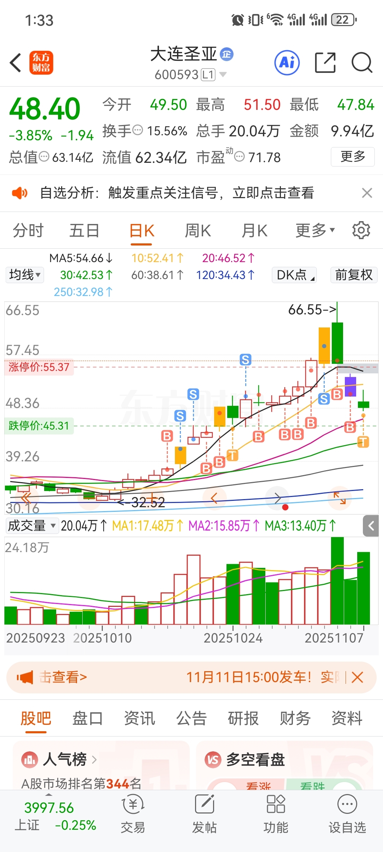383x852 pixels.
Task: Tap the megaphone icon in banner
Action: (25, 677)
